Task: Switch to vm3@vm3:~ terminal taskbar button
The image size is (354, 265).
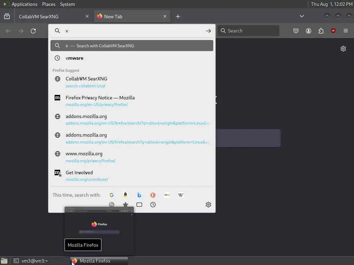Action: (40, 261)
